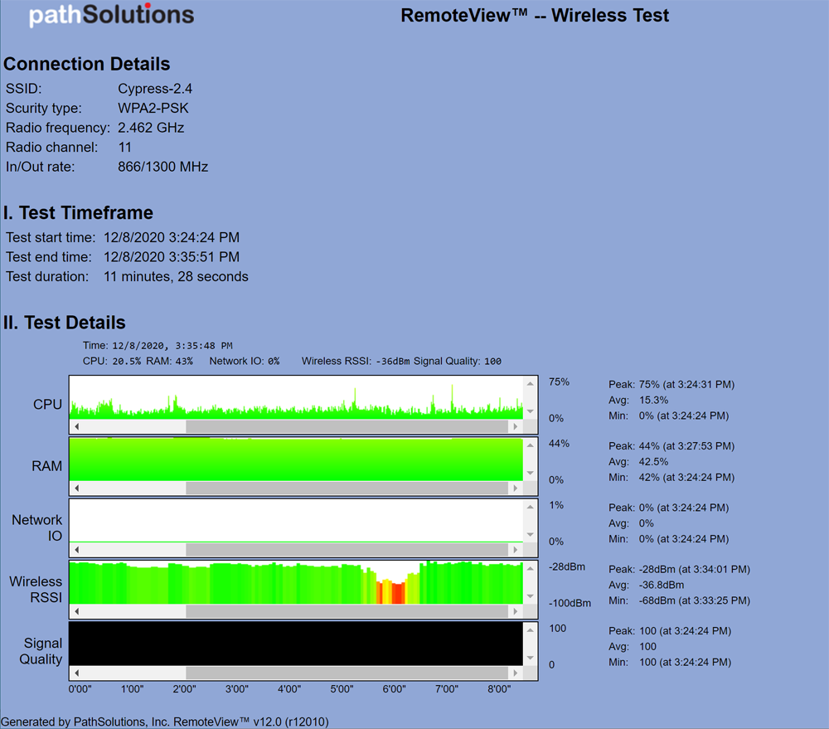This screenshot has height=729, width=829.
Task: Click the Wireless RSSI horizontal scrollbar thumb
Action: (x=347, y=611)
